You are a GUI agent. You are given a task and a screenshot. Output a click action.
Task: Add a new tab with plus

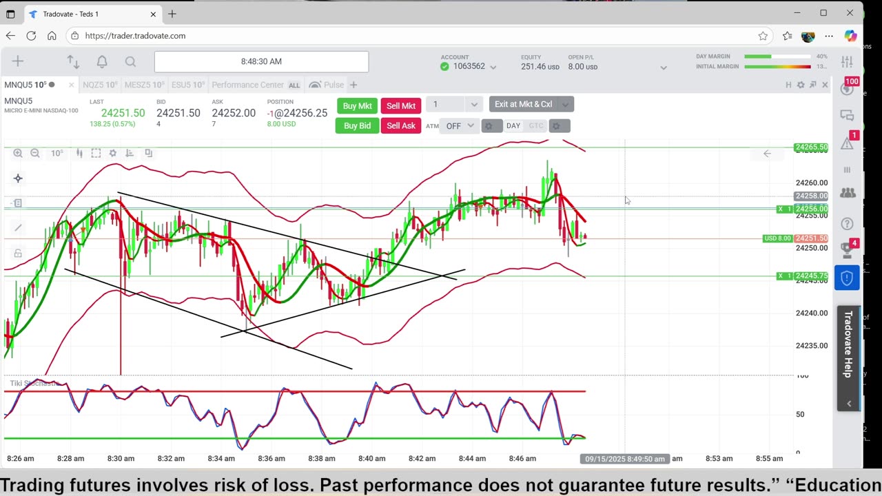click(x=353, y=85)
